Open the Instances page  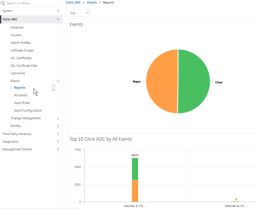tap(17, 27)
